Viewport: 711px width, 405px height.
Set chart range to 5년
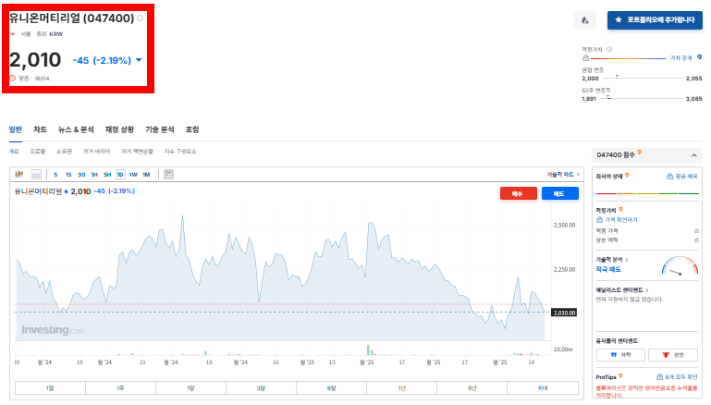472,388
